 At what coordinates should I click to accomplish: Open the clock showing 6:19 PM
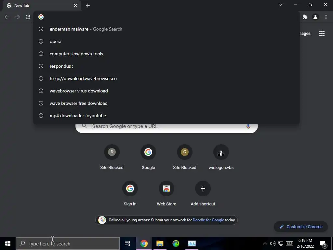[x=305, y=243]
